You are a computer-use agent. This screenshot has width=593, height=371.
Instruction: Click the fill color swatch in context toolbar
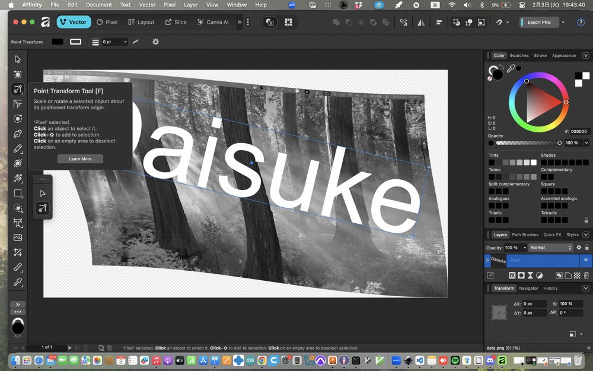(x=58, y=42)
